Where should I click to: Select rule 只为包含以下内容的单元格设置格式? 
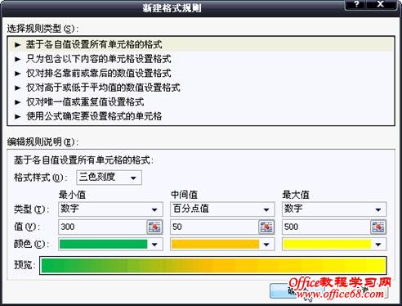[201, 59]
